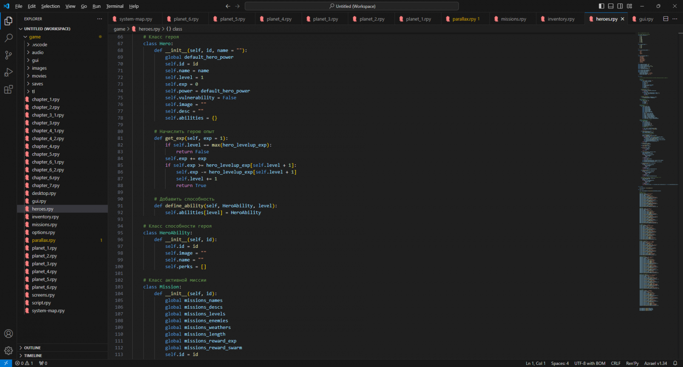Viewport: 683px width, 367px height.
Task: Toggle the bottom panel layout button
Action: 611,6
